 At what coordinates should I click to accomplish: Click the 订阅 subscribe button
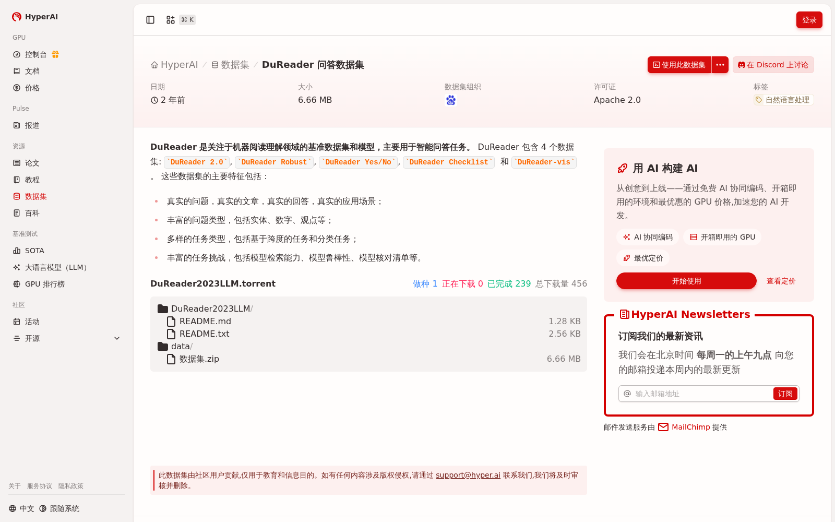coord(785,394)
